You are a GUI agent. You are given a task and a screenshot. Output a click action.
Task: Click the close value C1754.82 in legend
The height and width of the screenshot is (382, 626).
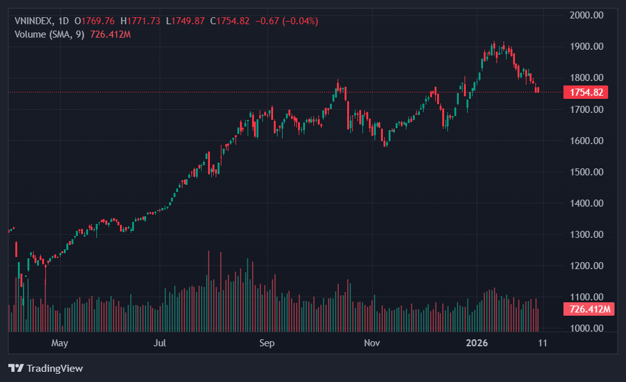(233, 21)
